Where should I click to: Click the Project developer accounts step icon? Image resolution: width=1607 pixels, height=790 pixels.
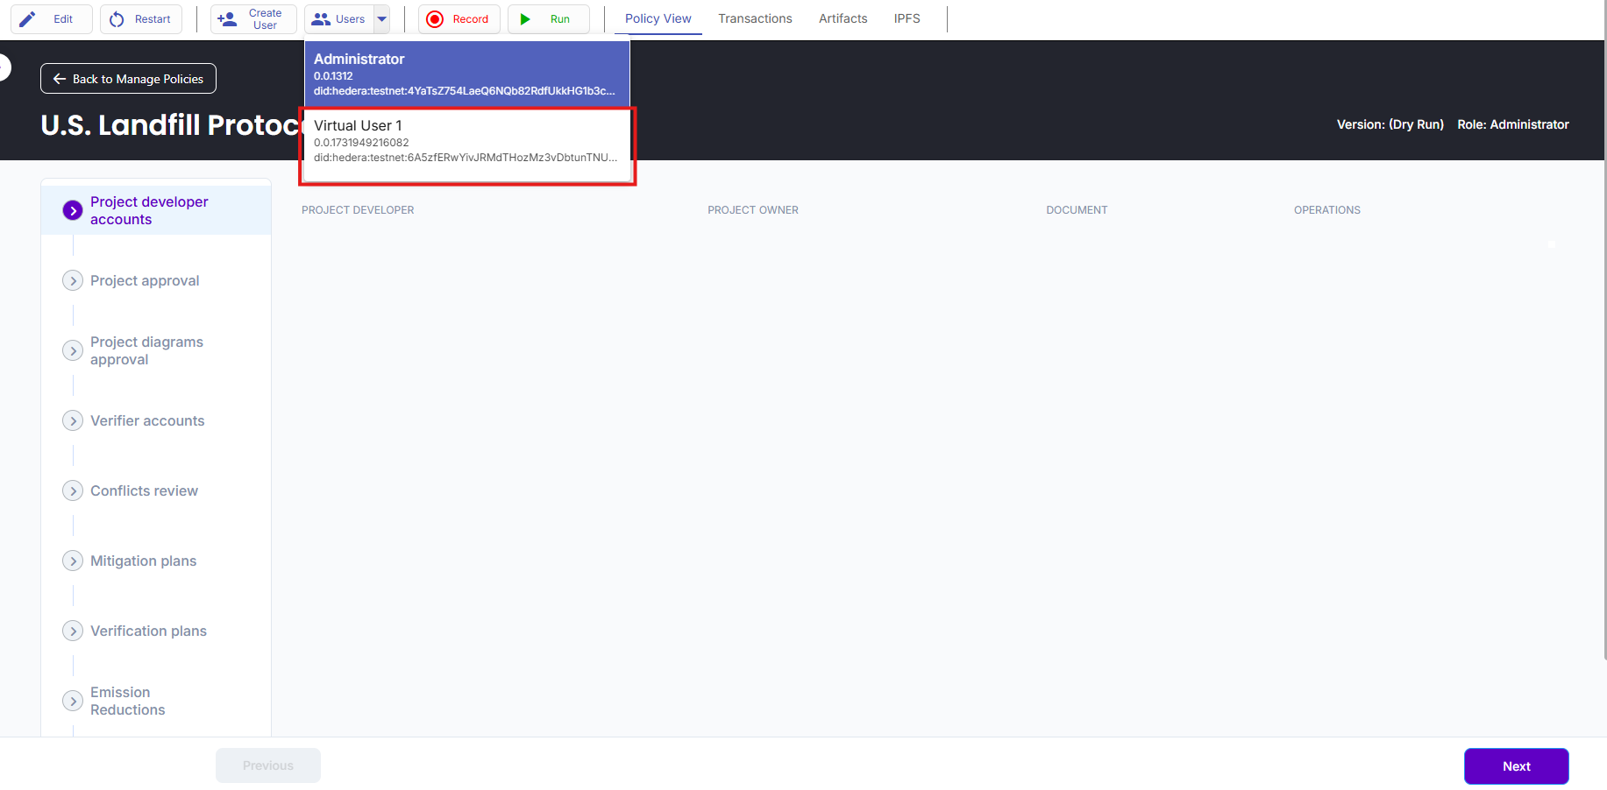(x=73, y=210)
